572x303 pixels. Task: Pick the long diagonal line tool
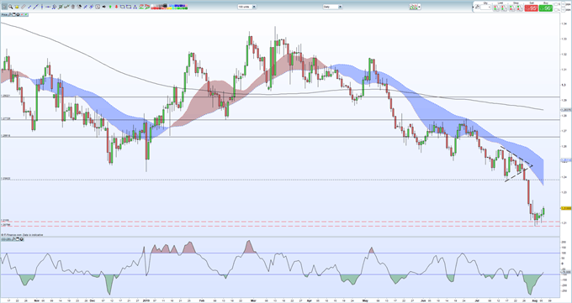35,7
